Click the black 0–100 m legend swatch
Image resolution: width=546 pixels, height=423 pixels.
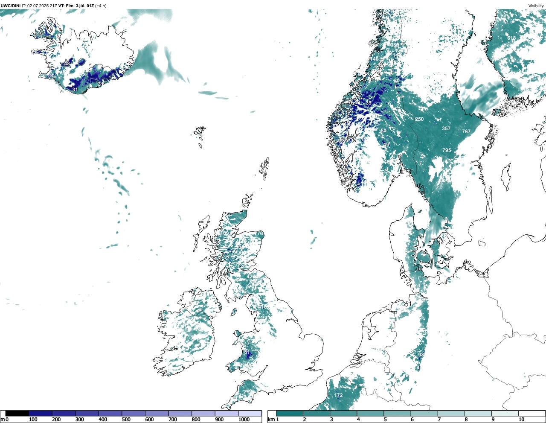(x=17, y=413)
